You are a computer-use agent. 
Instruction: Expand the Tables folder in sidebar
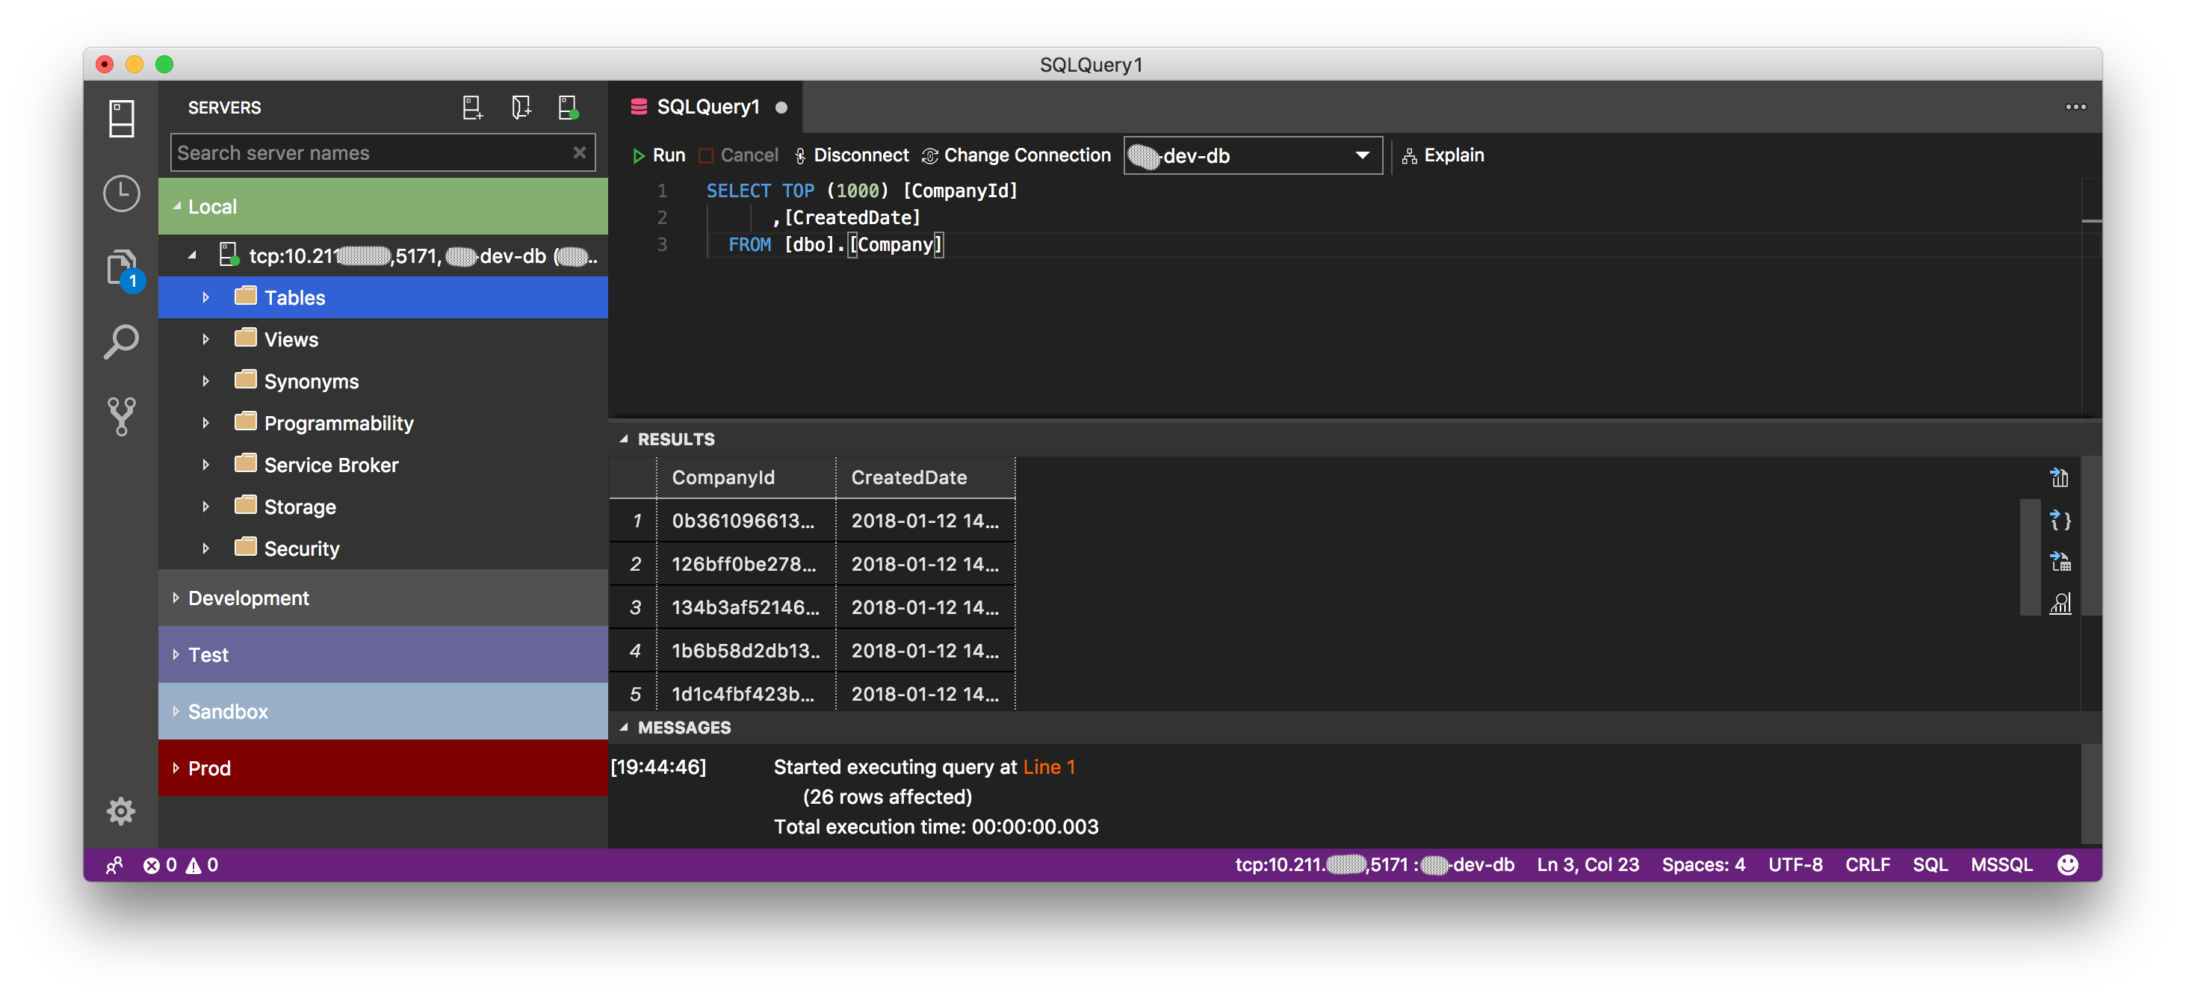tap(206, 297)
